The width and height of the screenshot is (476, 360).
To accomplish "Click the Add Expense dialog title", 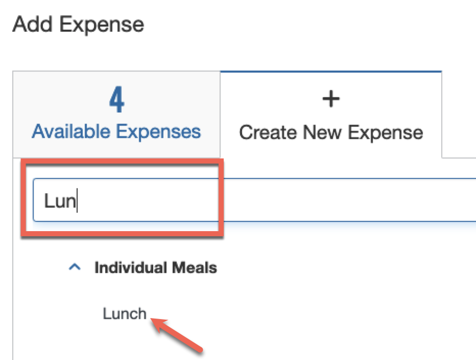I will [78, 25].
